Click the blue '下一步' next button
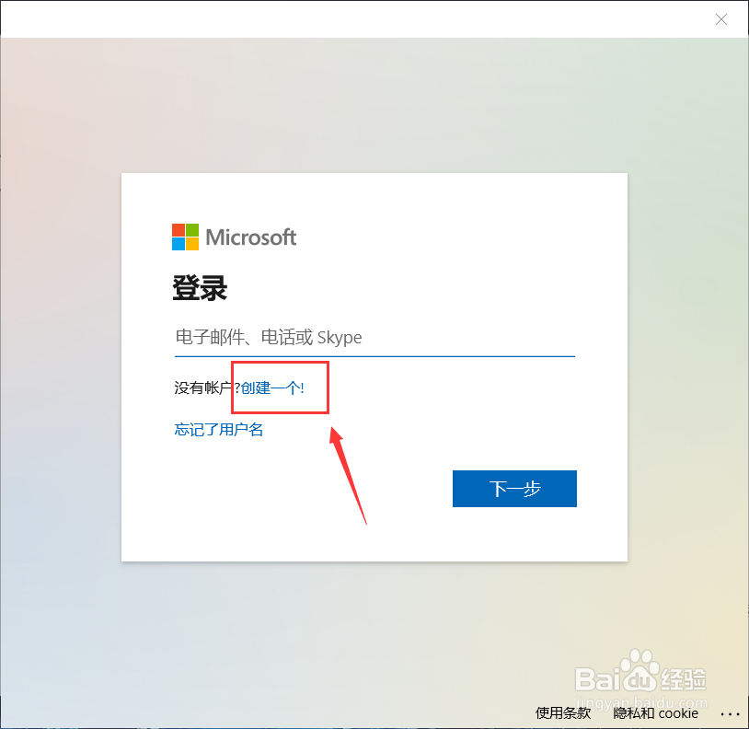Viewport: 749px width, 729px height. [x=514, y=489]
